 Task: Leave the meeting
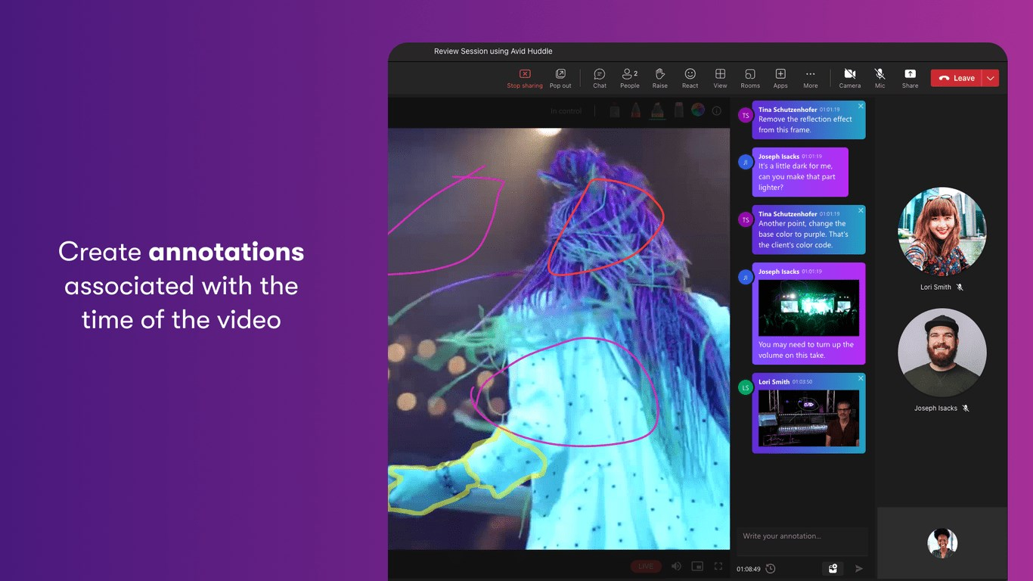(957, 78)
